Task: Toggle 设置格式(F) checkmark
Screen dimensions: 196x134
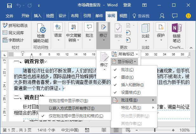Action: (x=134, y=93)
